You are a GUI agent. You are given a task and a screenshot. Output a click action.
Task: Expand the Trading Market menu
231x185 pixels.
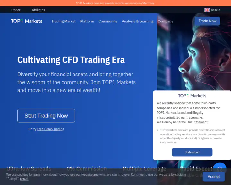pyautogui.click(x=64, y=21)
